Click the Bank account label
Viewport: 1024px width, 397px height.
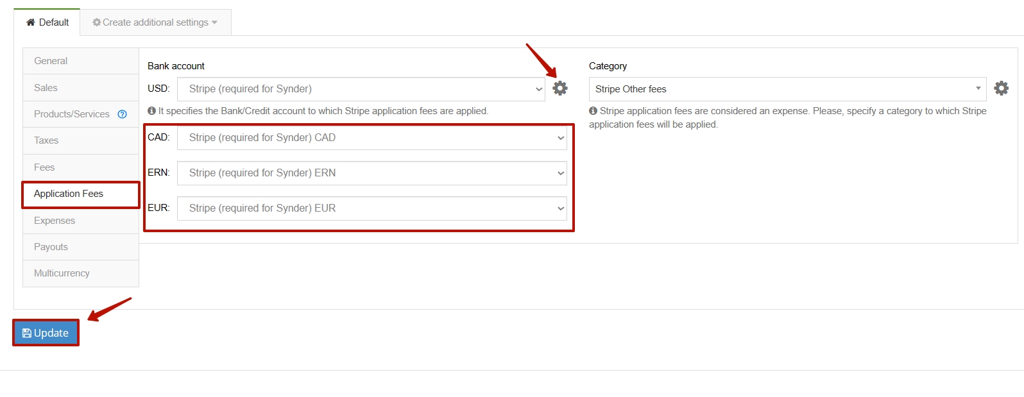tap(176, 66)
